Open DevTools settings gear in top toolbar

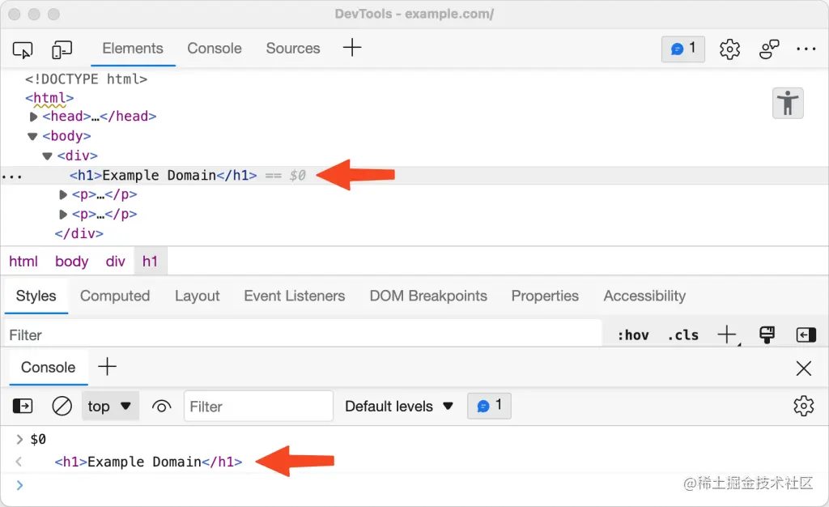click(729, 49)
